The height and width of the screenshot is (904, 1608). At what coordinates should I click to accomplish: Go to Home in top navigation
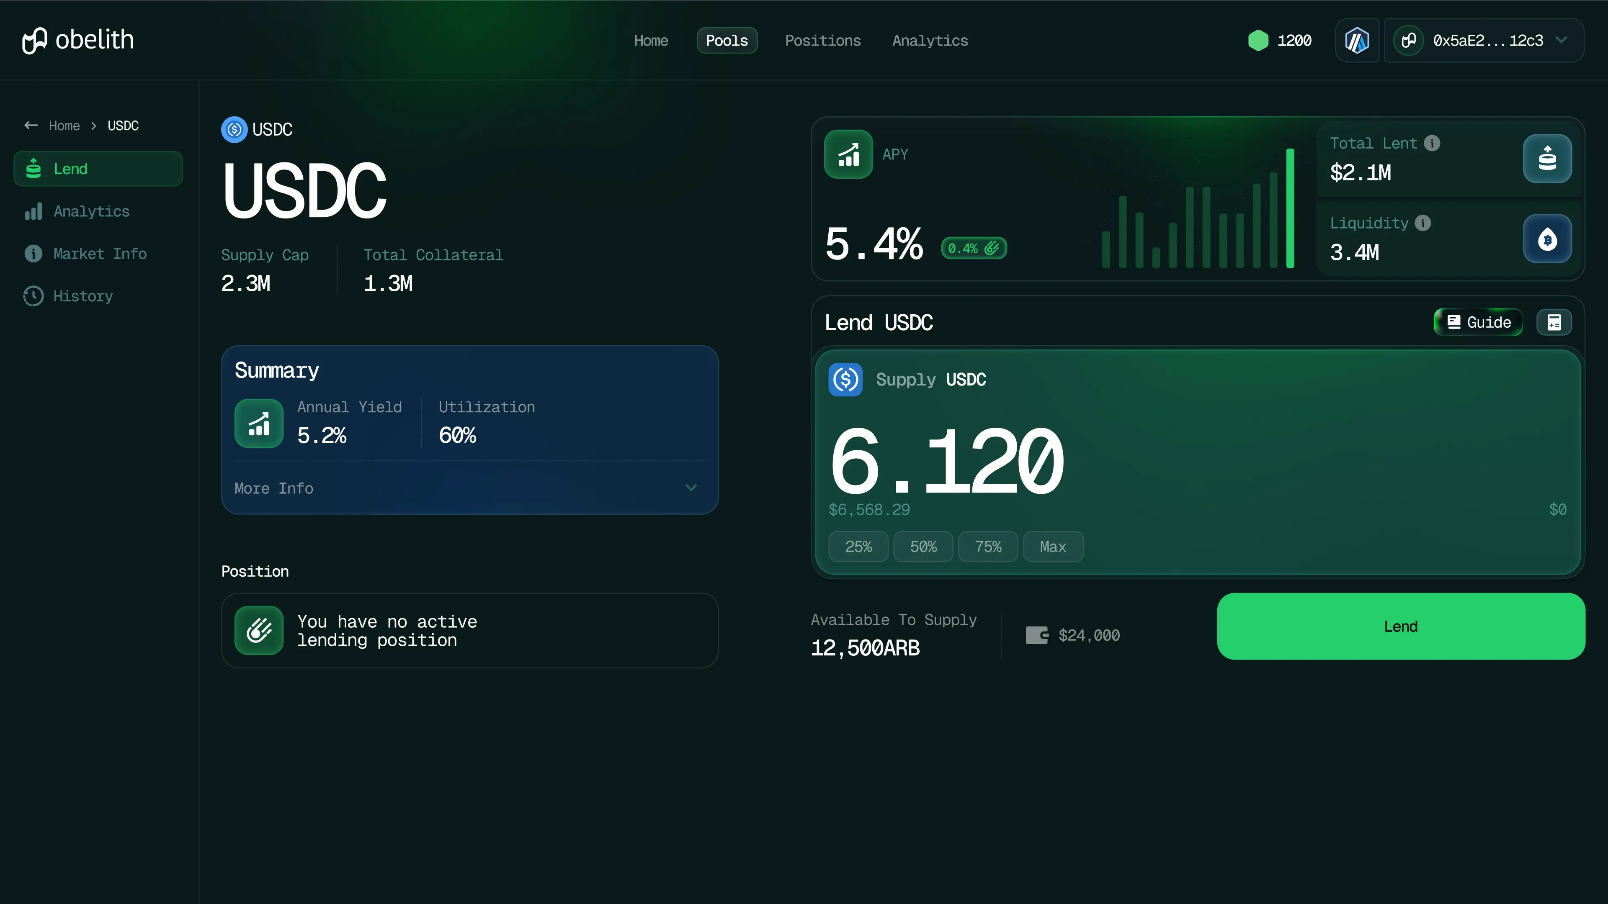pos(651,41)
